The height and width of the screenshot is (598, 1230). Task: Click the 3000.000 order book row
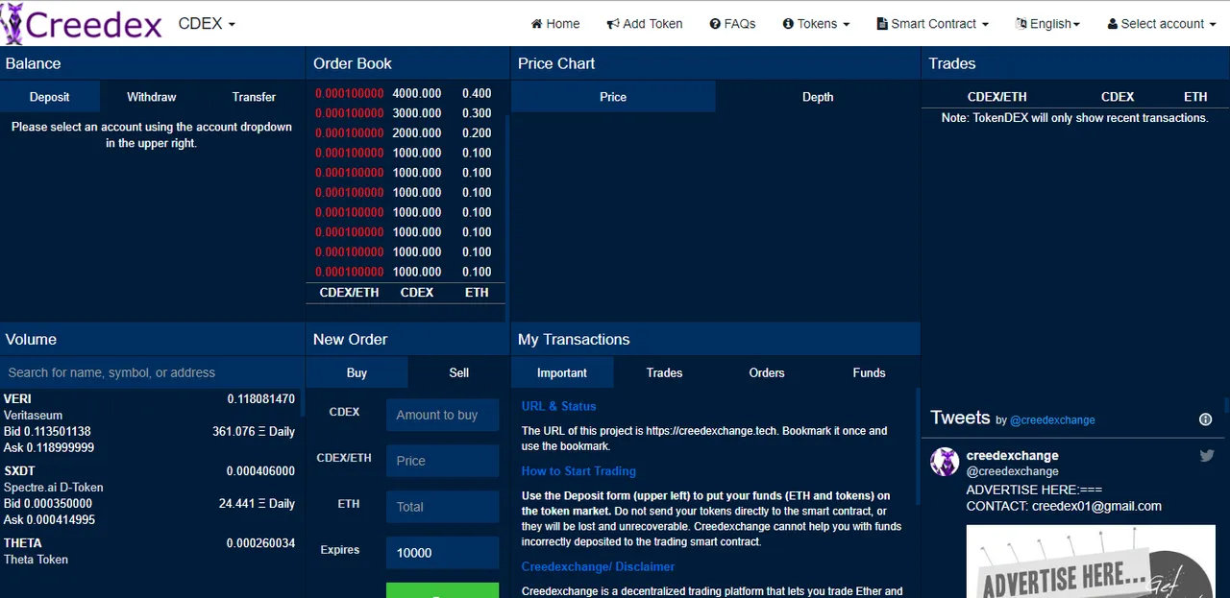tap(404, 113)
